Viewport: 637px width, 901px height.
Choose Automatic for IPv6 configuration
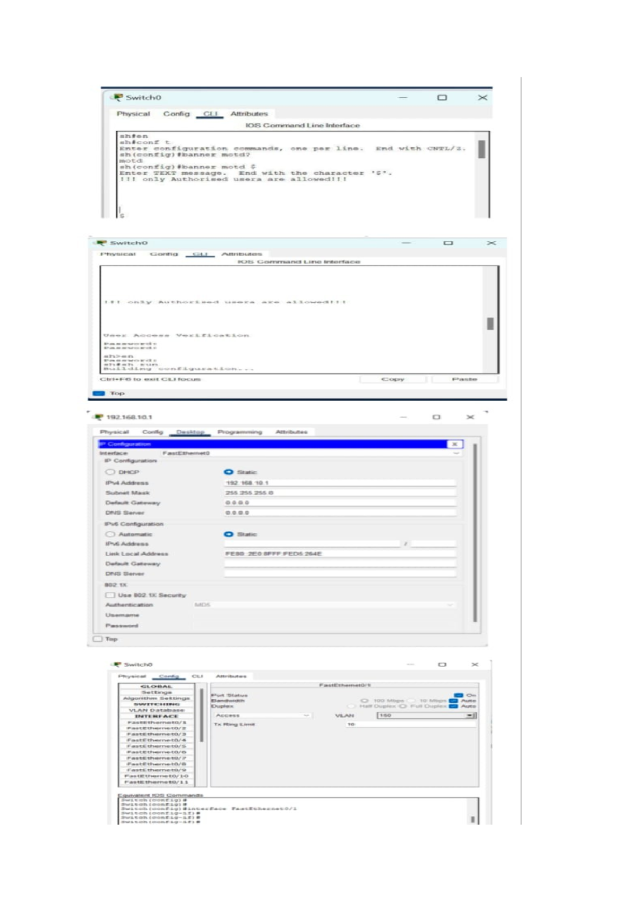pos(110,534)
